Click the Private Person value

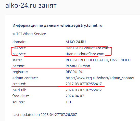[78, 66]
